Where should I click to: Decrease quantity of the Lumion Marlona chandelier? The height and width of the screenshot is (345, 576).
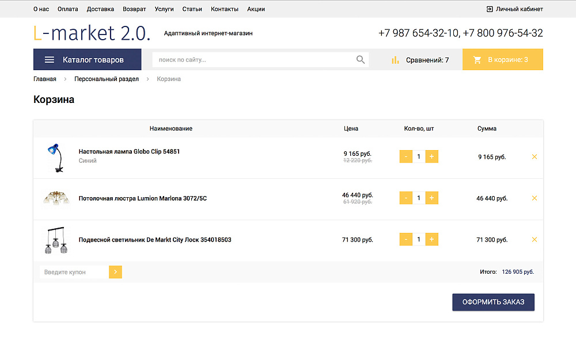click(406, 198)
